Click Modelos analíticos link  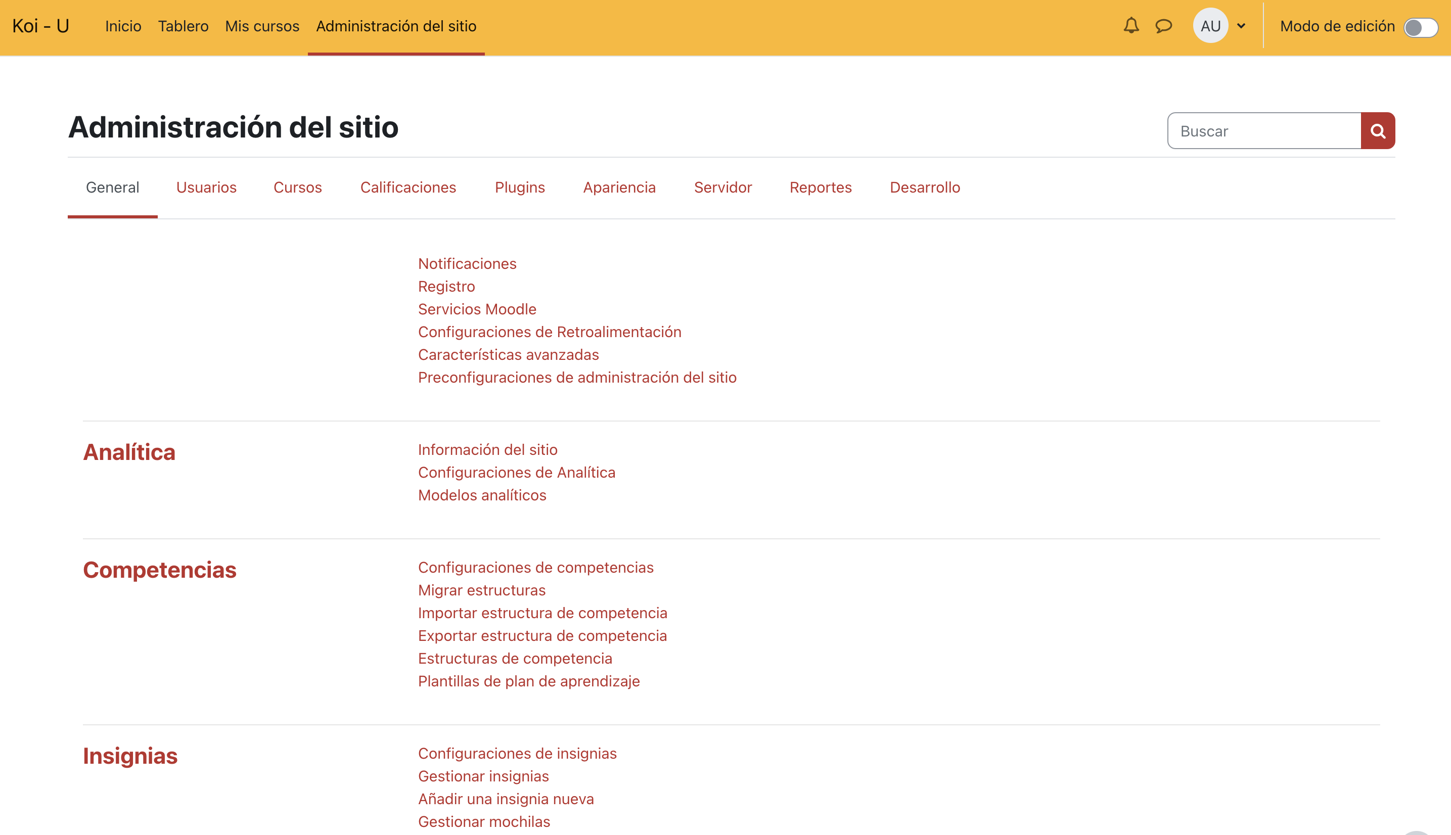482,495
